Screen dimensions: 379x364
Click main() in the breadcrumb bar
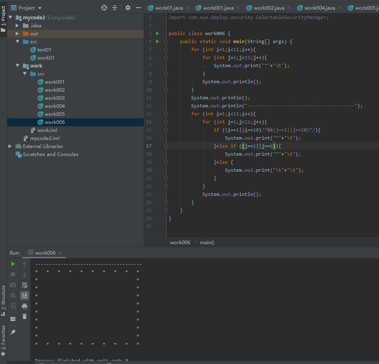point(207,243)
